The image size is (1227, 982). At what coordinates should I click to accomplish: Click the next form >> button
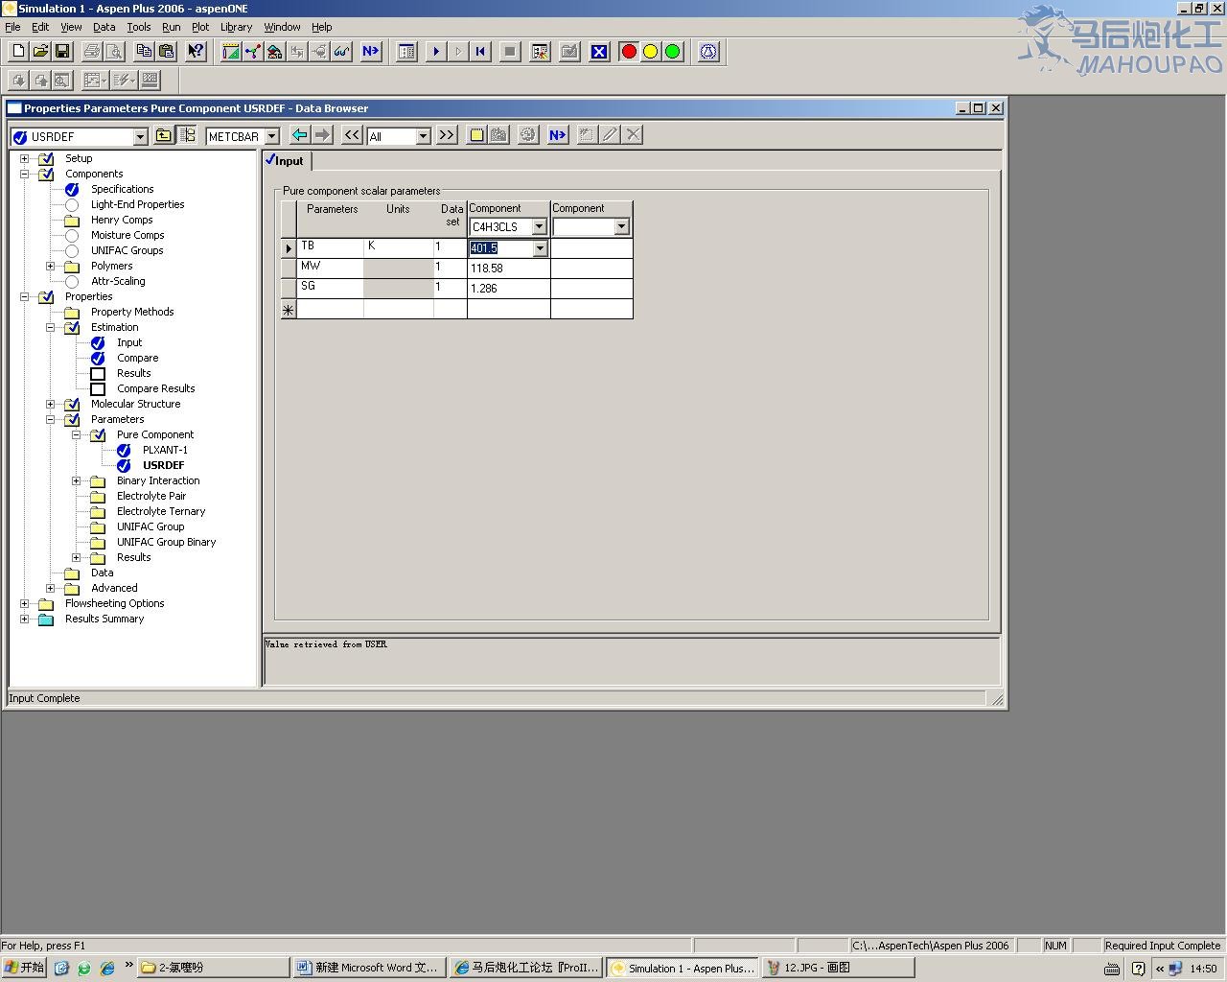pos(447,135)
